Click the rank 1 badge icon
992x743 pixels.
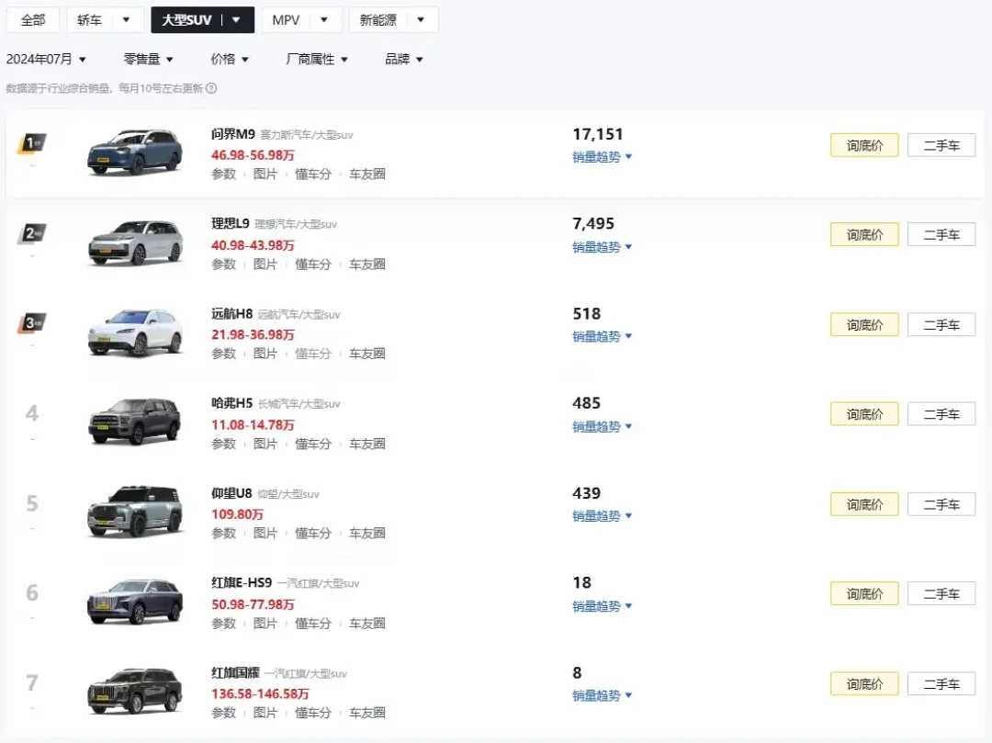[x=31, y=143]
